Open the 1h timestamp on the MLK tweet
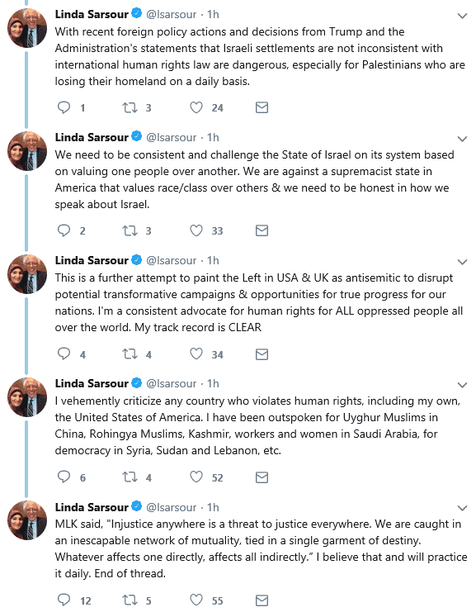Viewport: 476px width, 612px height. click(213, 507)
